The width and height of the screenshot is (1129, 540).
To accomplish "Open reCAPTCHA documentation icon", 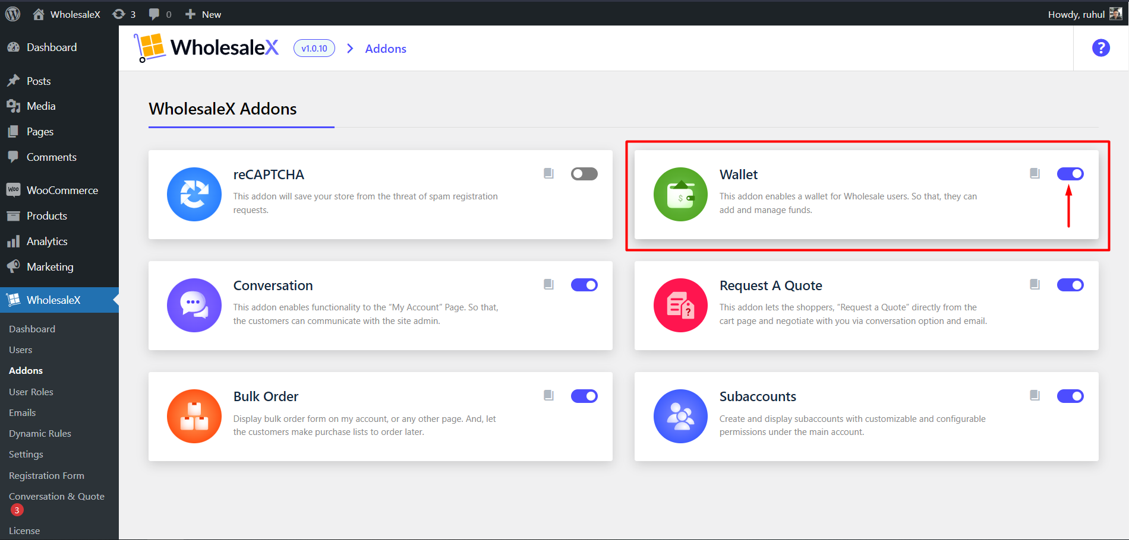I will [548, 173].
